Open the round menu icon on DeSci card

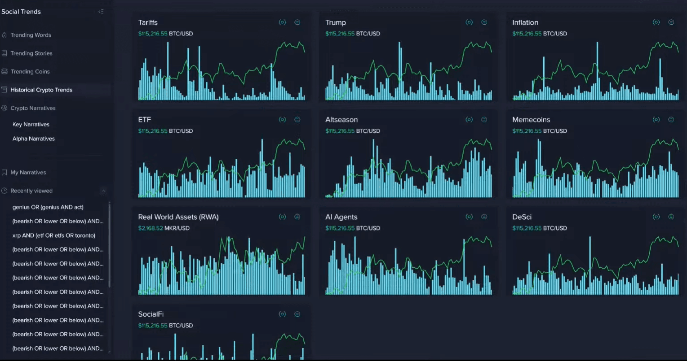(671, 217)
